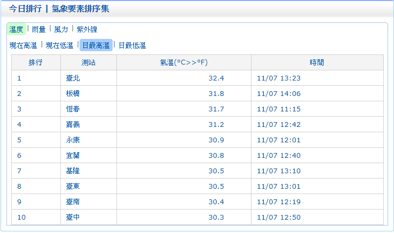This screenshot has width=394, height=233.
Task: Click rank number 10
Action: click(x=21, y=217)
